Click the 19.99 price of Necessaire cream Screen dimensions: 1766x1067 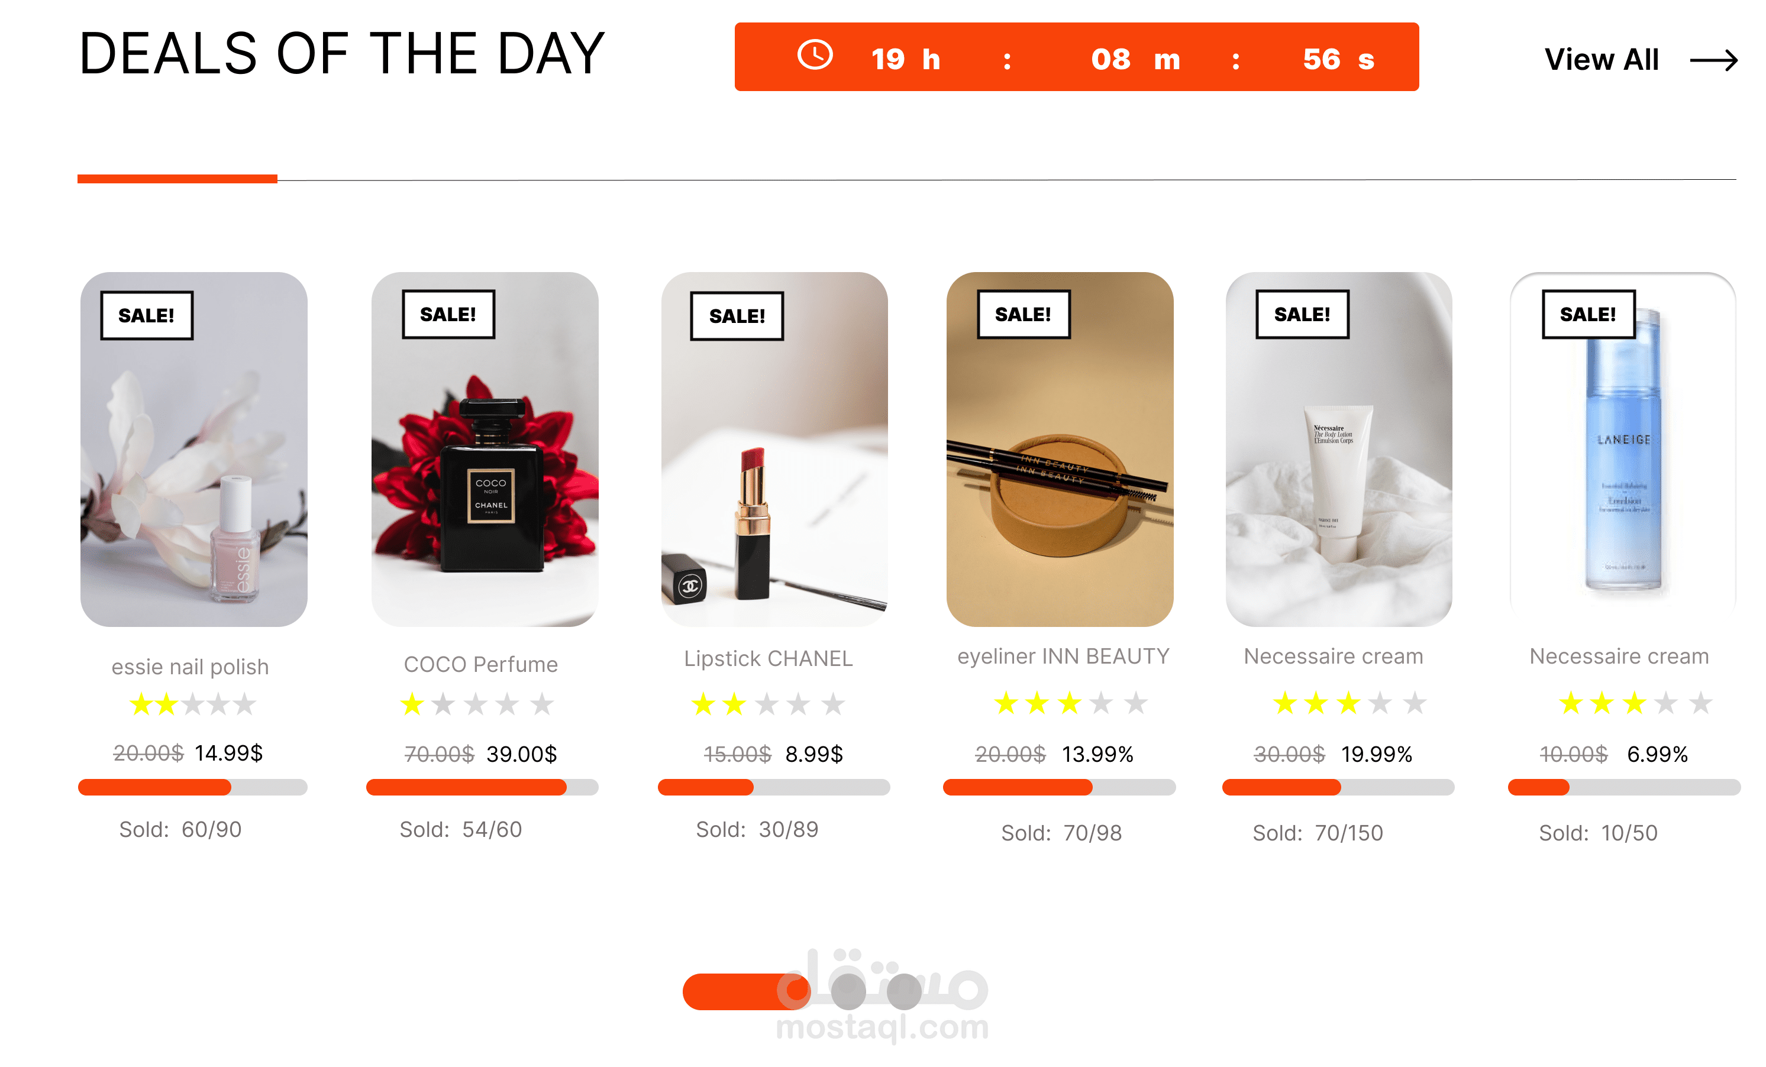[1376, 754]
